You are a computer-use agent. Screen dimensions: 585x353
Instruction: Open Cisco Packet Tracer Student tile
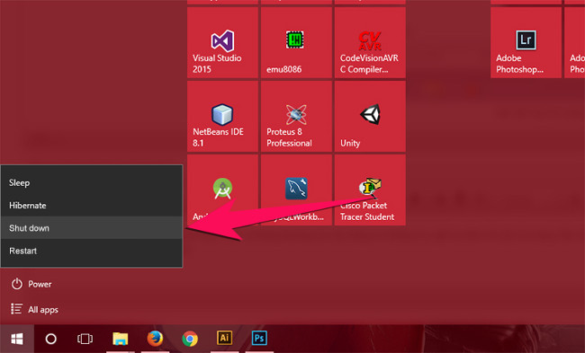click(x=370, y=190)
